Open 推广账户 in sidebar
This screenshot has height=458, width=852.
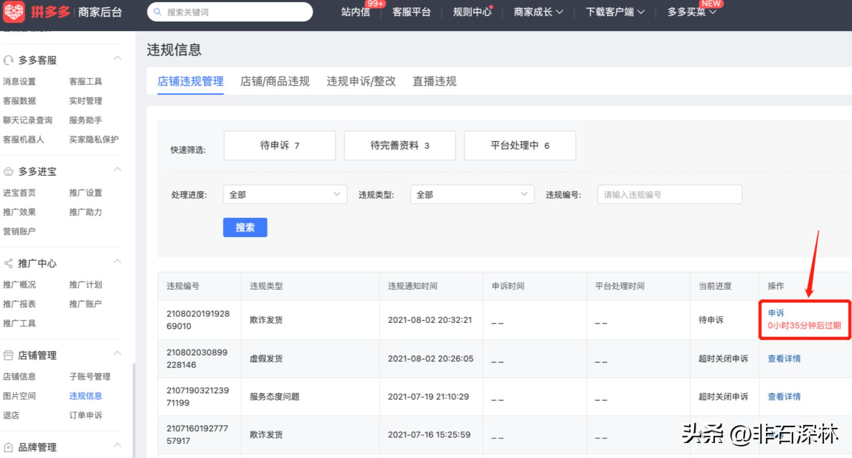86,304
